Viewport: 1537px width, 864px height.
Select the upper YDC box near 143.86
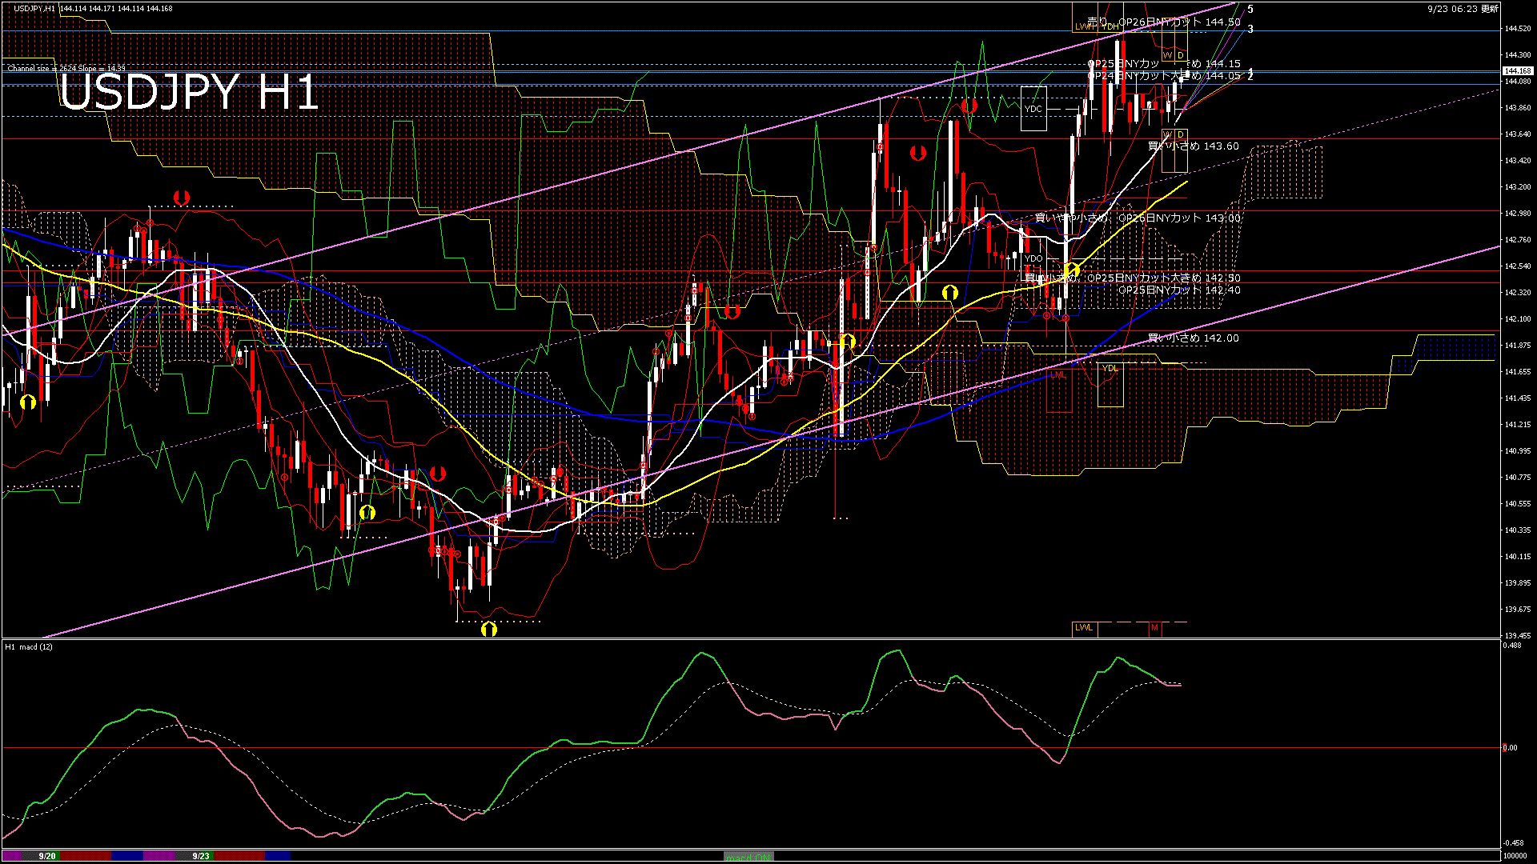click(1033, 109)
